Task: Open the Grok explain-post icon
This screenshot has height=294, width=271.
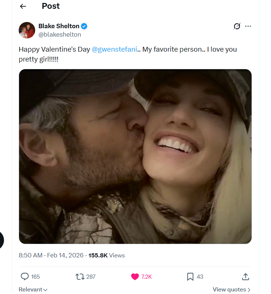Action: pos(237,26)
